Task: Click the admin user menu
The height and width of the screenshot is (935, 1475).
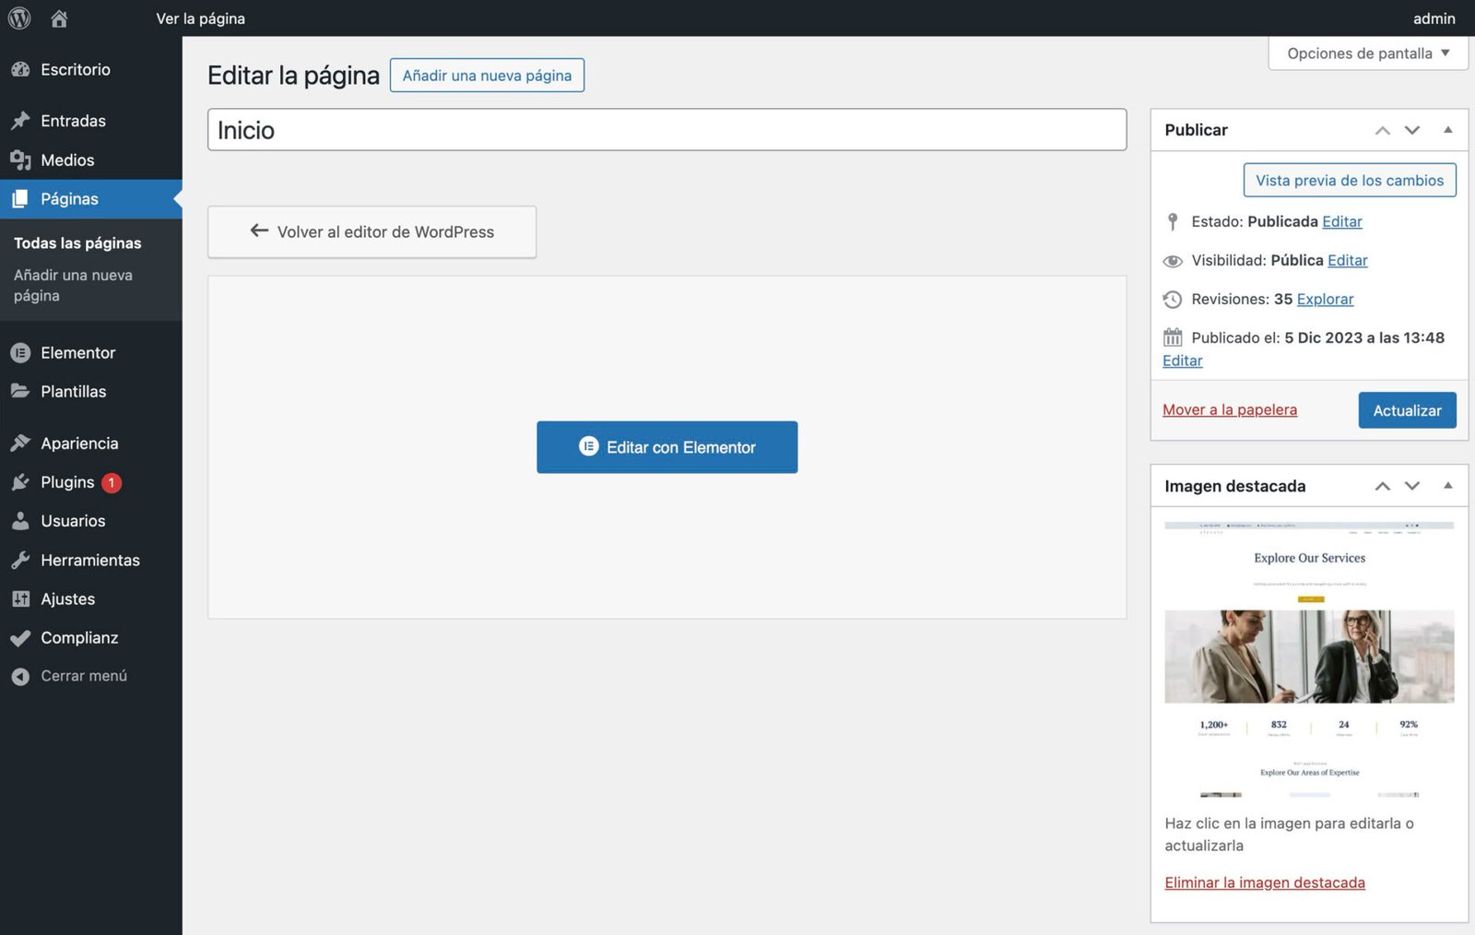Action: tap(1434, 18)
